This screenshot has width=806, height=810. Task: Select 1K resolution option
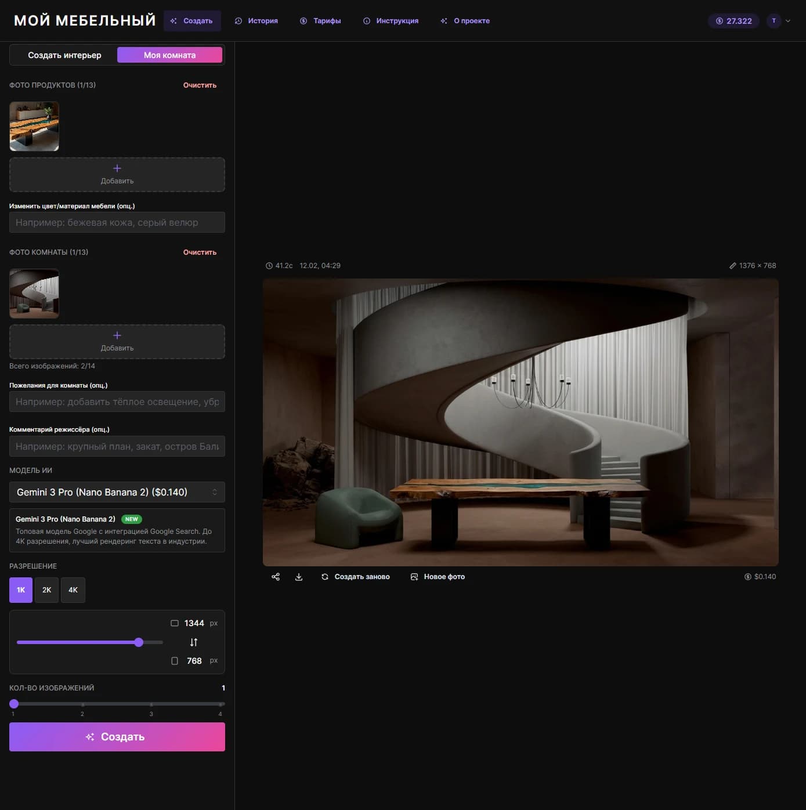[21, 590]
